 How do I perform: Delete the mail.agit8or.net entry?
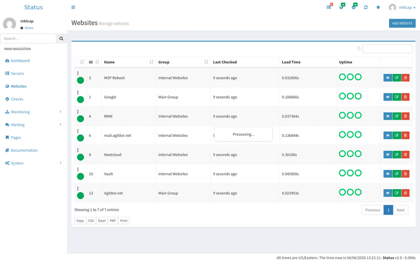pos(405,136)
